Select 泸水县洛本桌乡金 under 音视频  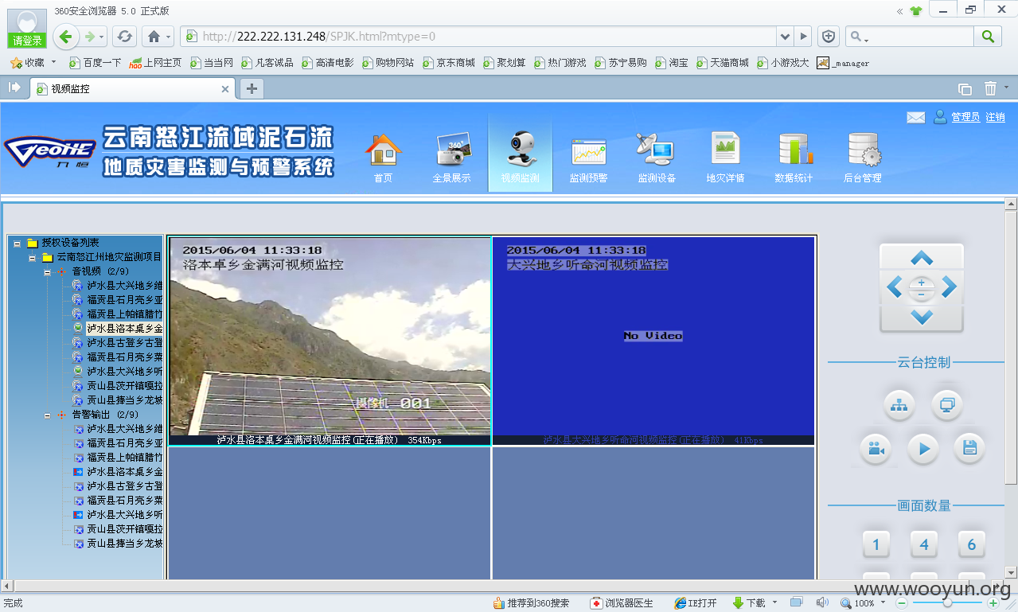(124, 329)
